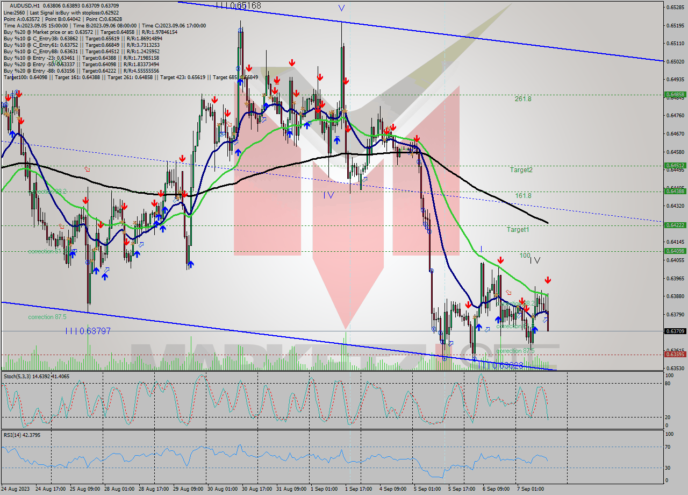Click the red sell arrow above the 30 Aug spike
688x495 pixels.
(249, 68)
